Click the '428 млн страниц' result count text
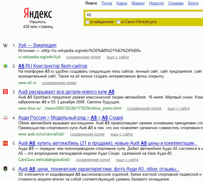 (x=38, y=27)
